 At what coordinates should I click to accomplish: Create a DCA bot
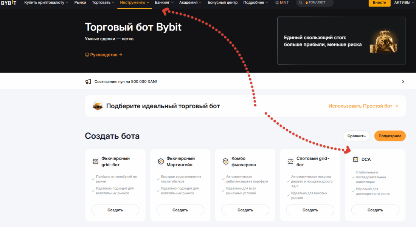tap(375, 210)
